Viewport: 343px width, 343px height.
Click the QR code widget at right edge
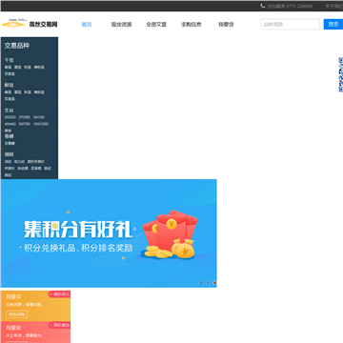341,74
